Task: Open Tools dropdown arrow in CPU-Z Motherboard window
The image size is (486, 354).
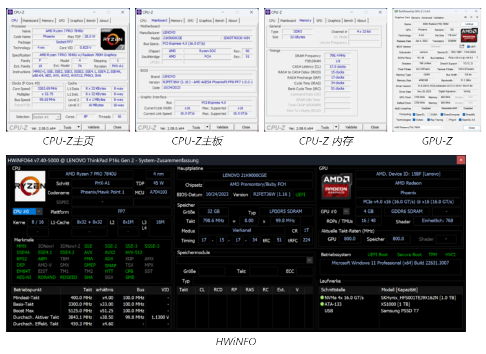Action: click(x=207, y=127)
